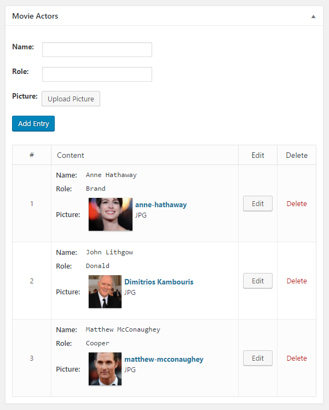Submit with the Add Entry button
This screenshot has width=329, height=410.
click(x=33, y=124)
